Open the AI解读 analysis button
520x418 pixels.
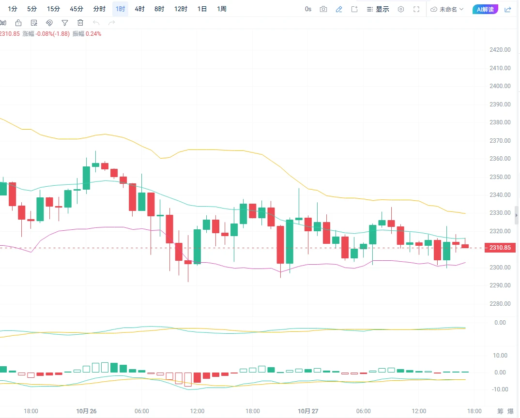pos(485,9)
